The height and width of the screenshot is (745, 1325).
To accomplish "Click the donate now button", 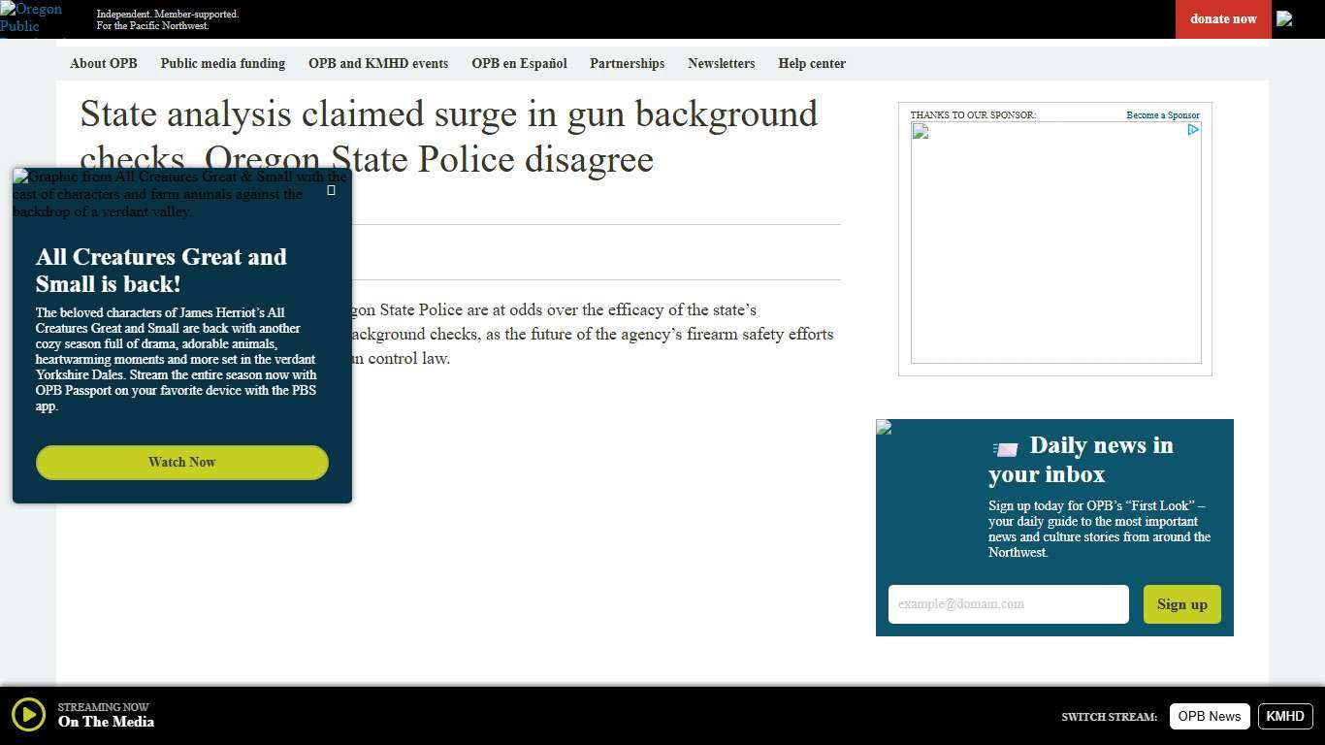I will [x=1223, y=18].
